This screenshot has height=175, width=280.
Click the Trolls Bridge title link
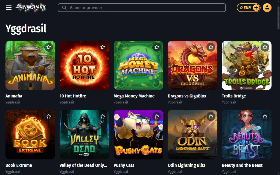tap(234, 96)
